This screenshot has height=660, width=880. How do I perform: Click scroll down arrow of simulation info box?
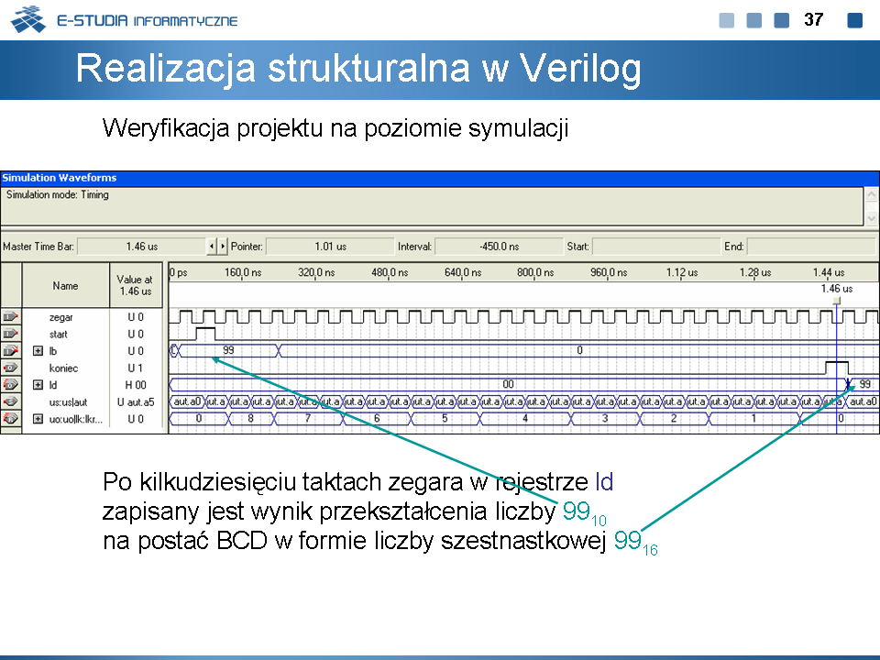click(x=871, y=218)
